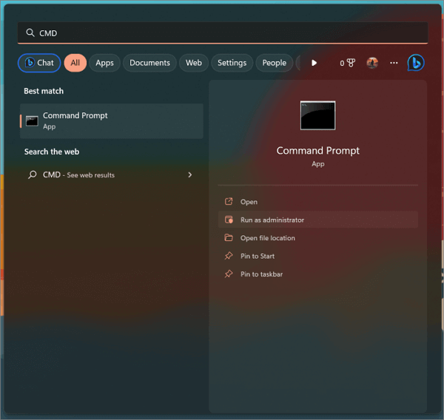Open the rewards points trophy icon
The height and width of the screenshot is (420, 444).
(x=347, y=63)
